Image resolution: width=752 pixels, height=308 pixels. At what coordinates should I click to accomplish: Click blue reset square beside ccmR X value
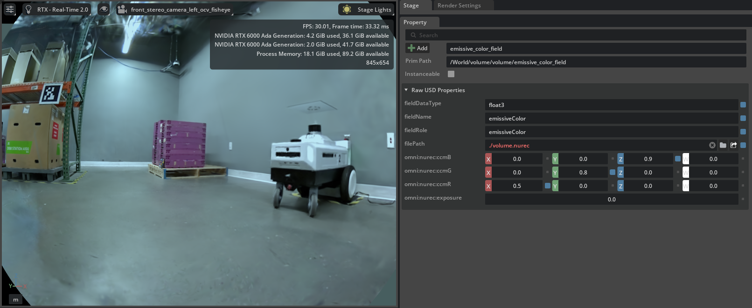pyautogui.click(x=547, y=186)
